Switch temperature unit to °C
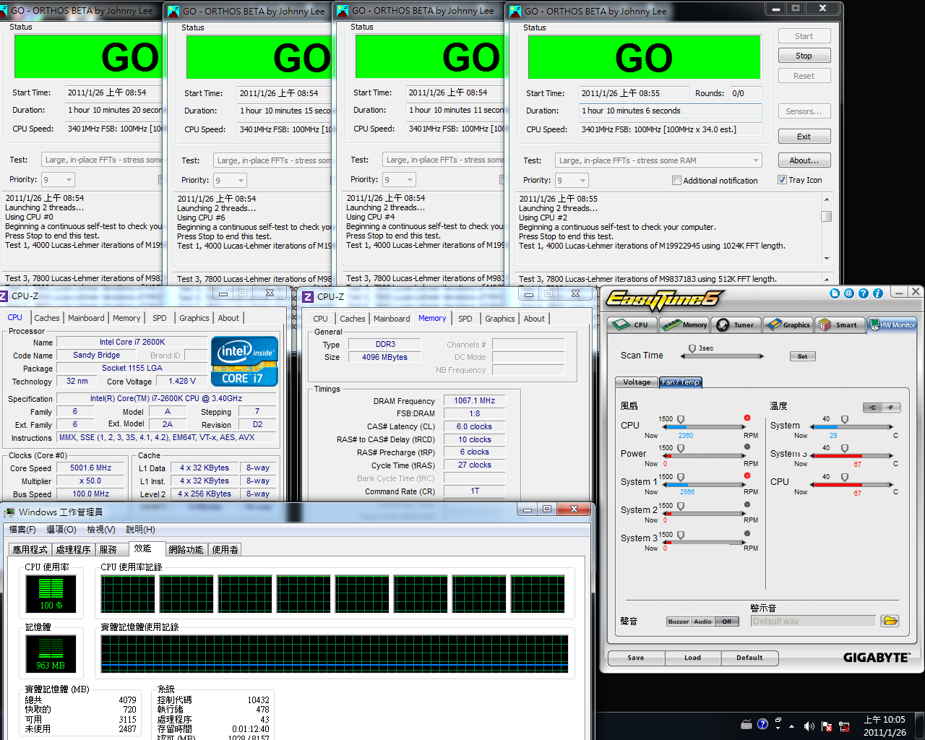The height and width of the screenshot is (740, 925). coord(873,408)
